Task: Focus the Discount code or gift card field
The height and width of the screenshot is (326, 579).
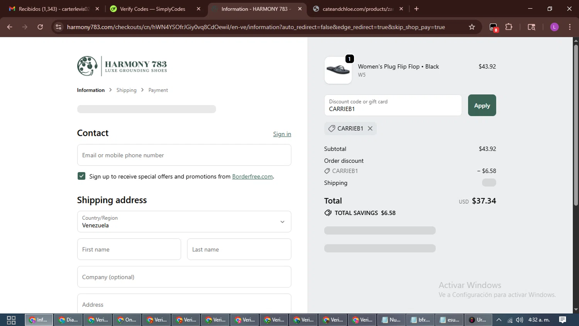Action: click(x=393, y=105)
